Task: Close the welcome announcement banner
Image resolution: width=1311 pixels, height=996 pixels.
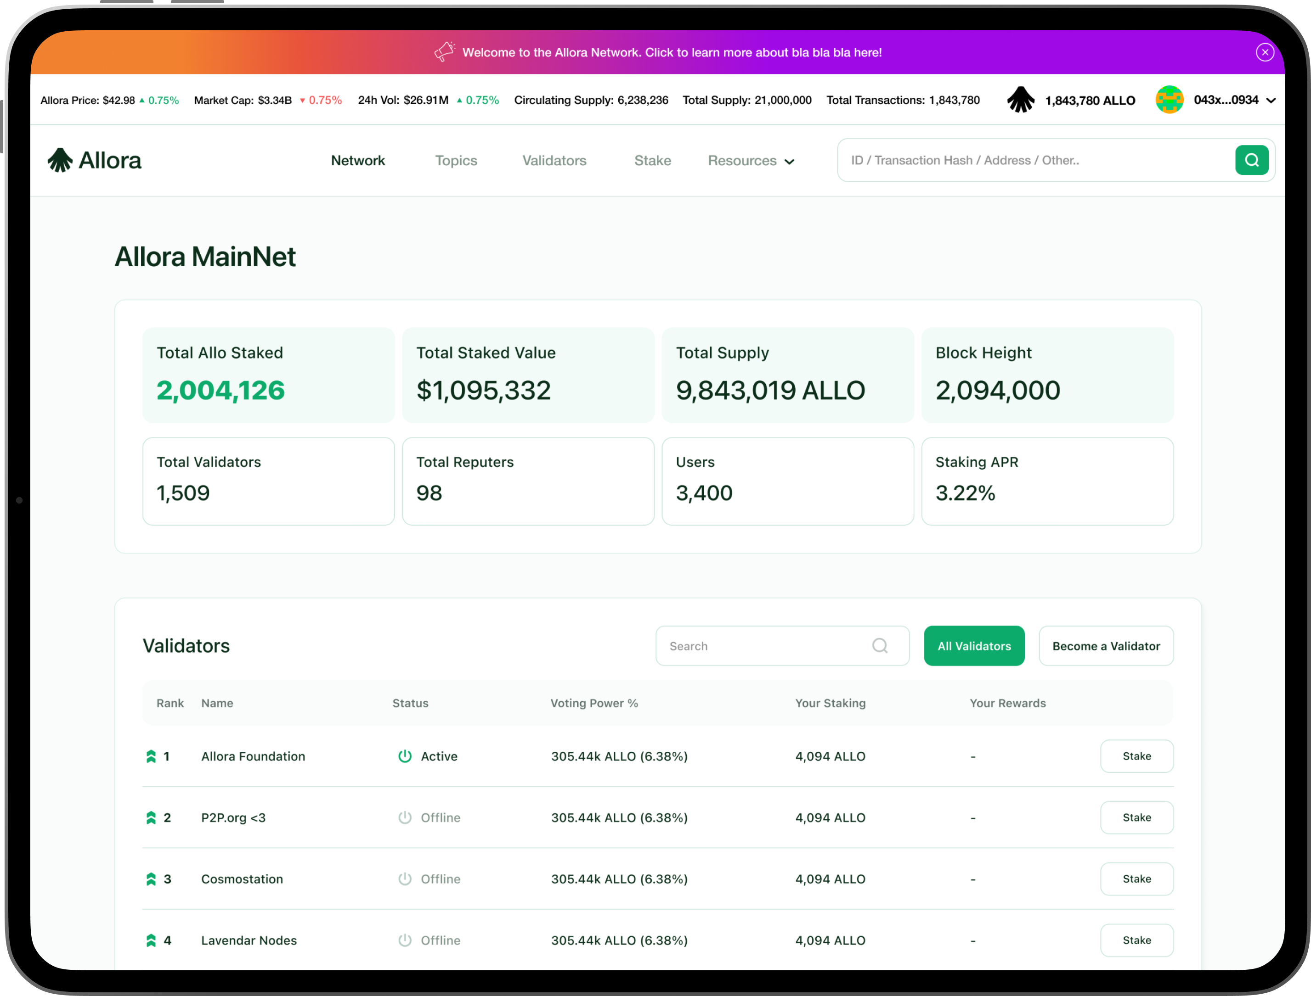Action: pos(1265,52)
